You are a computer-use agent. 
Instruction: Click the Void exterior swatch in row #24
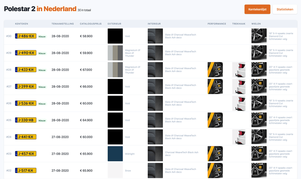coord(115,137)
